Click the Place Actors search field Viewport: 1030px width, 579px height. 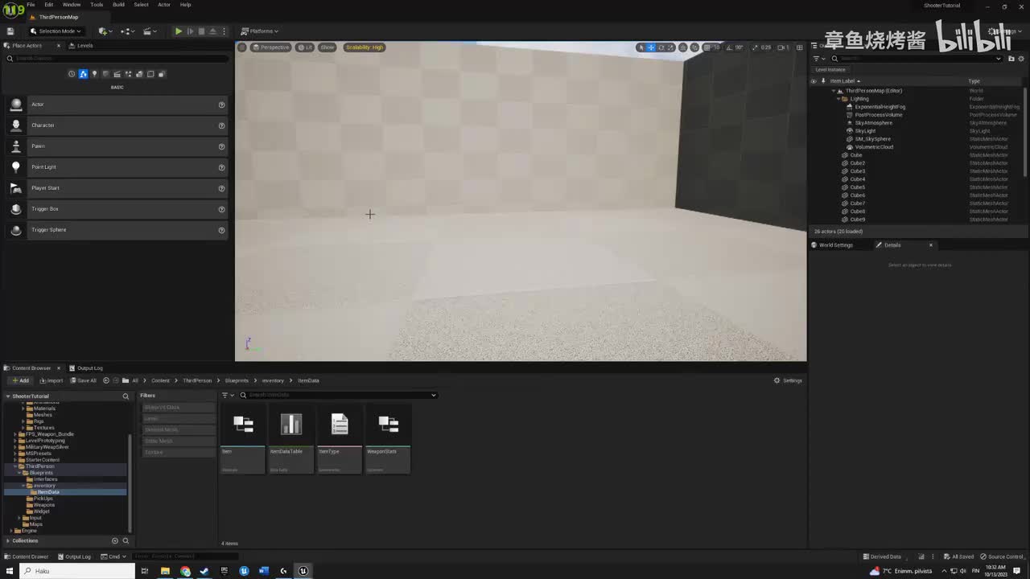click(116, 59)
